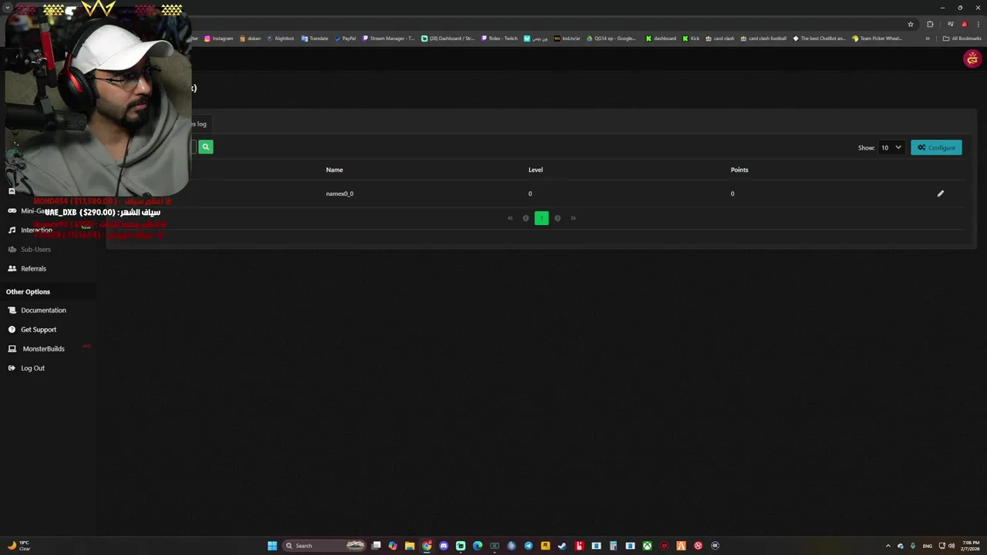Click the green search button
The width and height of the screenshot is (987, 555).
coord(205,146)
